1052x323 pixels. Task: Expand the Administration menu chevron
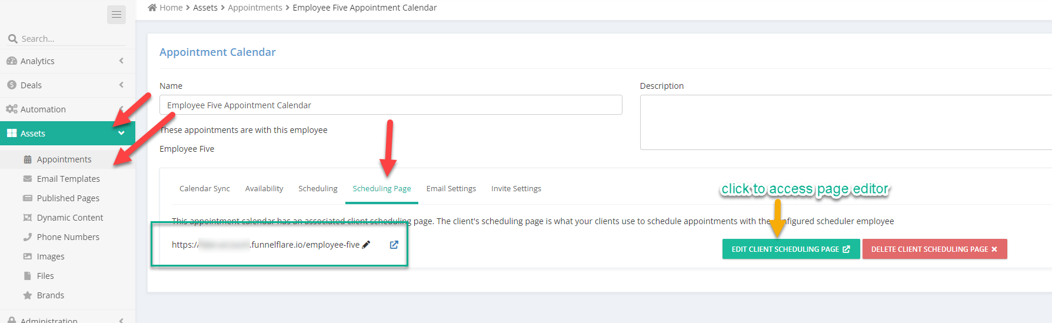[121, 320]
